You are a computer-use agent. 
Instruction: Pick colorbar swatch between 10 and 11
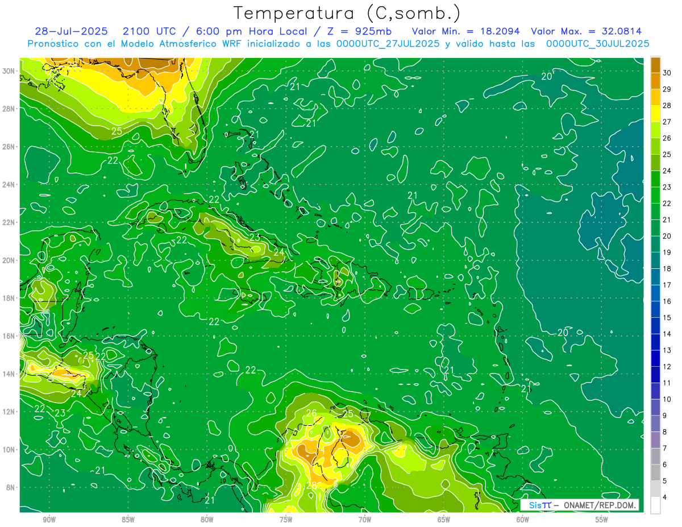(x=655, y=391)
